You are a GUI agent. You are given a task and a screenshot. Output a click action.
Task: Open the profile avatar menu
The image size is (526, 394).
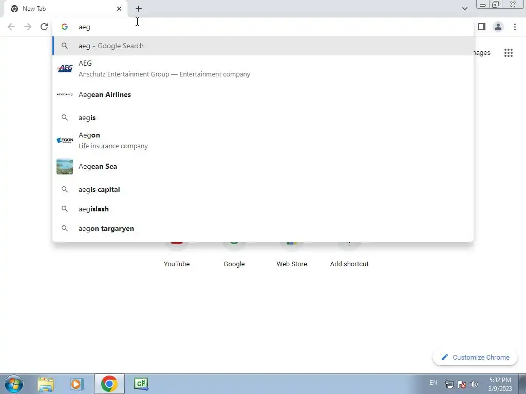tap(498, 27)
